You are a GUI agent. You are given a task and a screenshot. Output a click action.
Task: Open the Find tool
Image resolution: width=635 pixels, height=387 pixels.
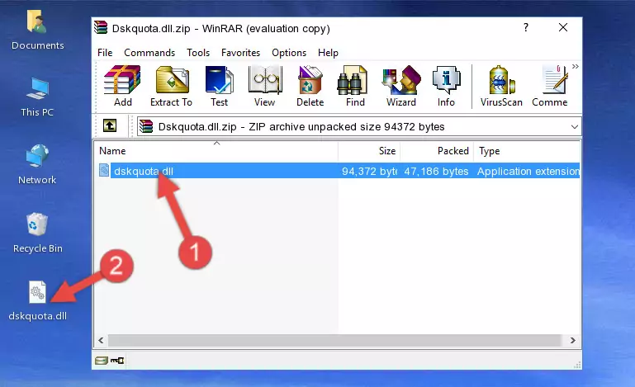pyautogui.click(x=355, y=86)
